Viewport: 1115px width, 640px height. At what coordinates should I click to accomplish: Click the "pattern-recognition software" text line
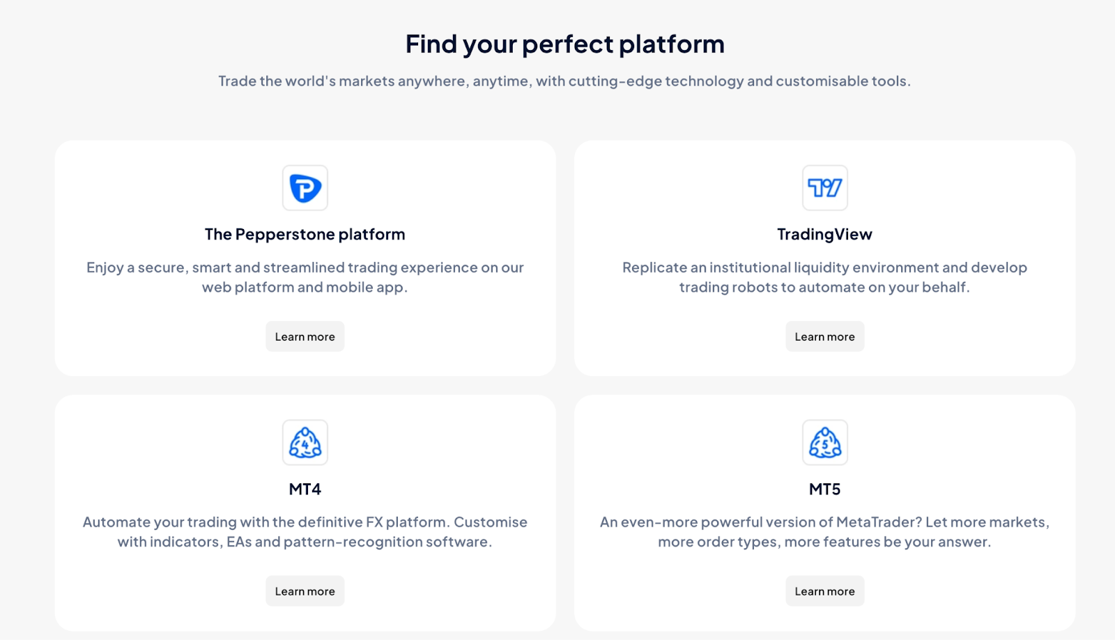pos(305,542)
